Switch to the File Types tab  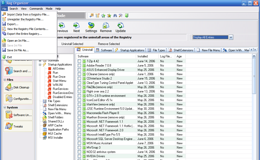pyautogui.click(x=156, y=50)
